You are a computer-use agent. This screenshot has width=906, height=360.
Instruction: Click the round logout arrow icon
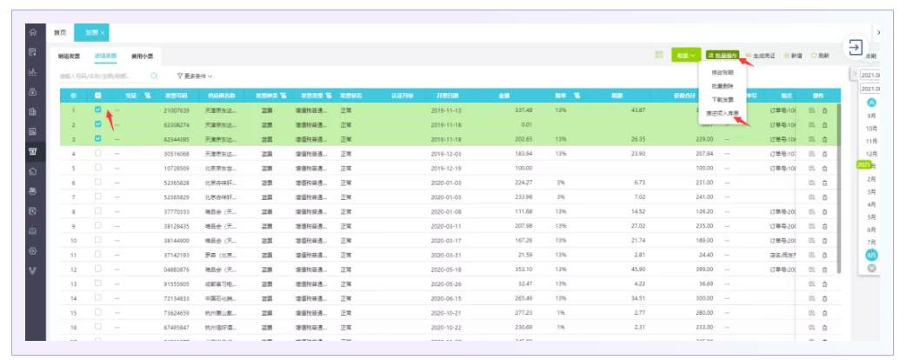(x=856, y=48)
